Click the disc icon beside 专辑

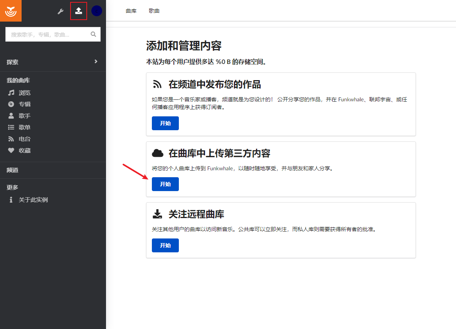(11, 104)
